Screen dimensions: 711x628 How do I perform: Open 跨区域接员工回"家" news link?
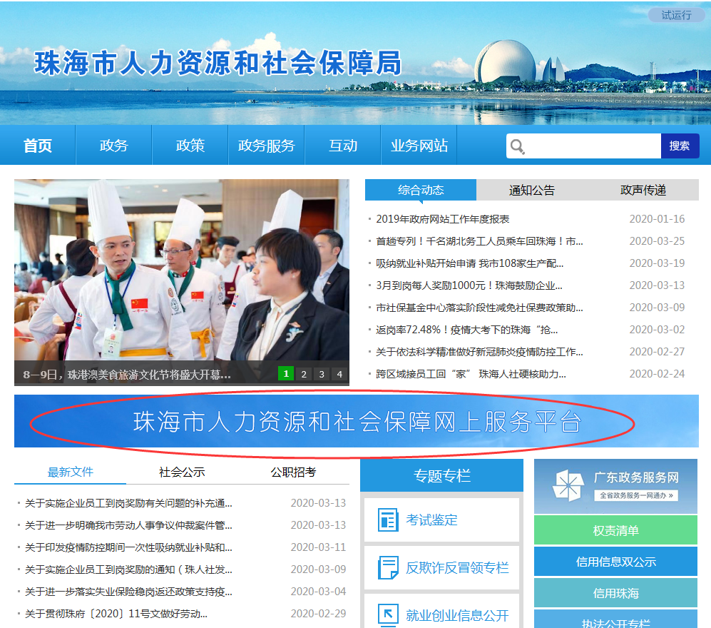(471, 375)
